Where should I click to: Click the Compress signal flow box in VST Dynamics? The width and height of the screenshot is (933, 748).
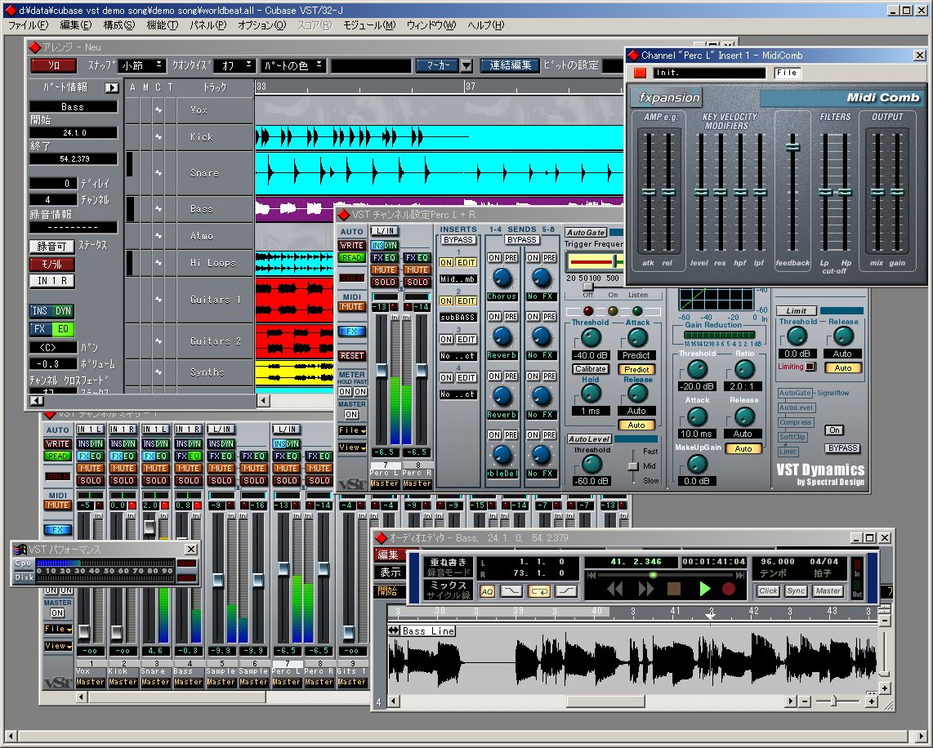click(795, 422)
